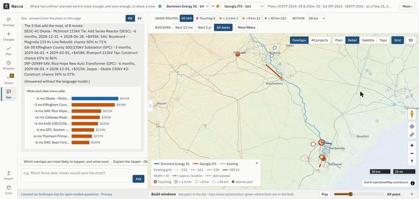Click the orange '-3 mo Effingham Coun...' bar

pos(93,105)
